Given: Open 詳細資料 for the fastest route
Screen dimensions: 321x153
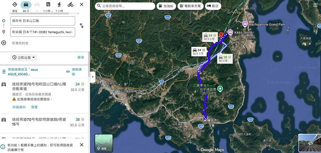Looking at the screenshot, I should click(19, 107).
